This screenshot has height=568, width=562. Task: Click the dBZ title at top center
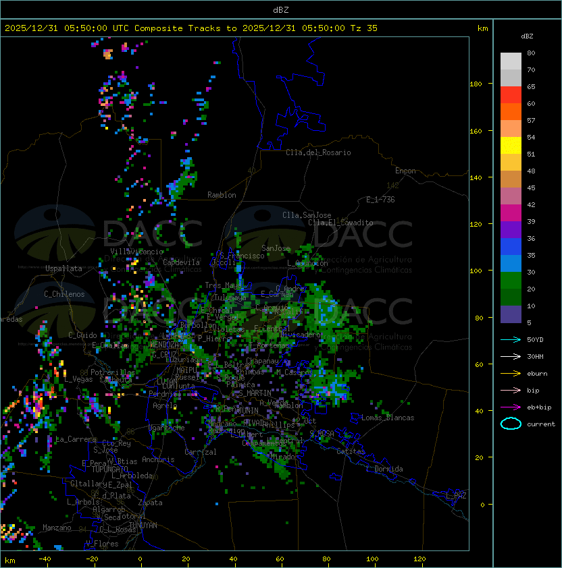(281, 9)
